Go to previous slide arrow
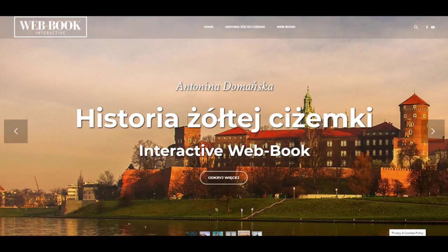The image size is (448, 252). (16, 131)
